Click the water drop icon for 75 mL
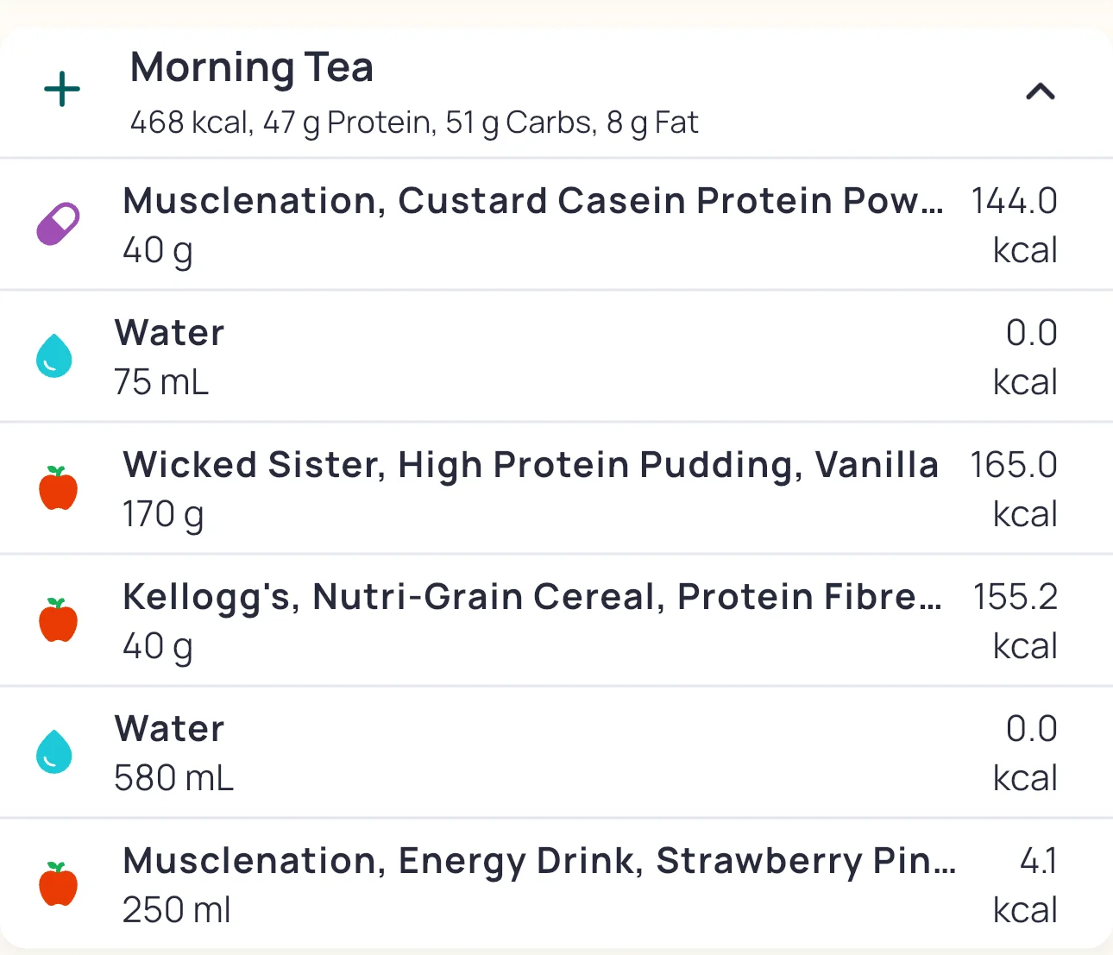 pyautogui.click(x=54, y=356)
